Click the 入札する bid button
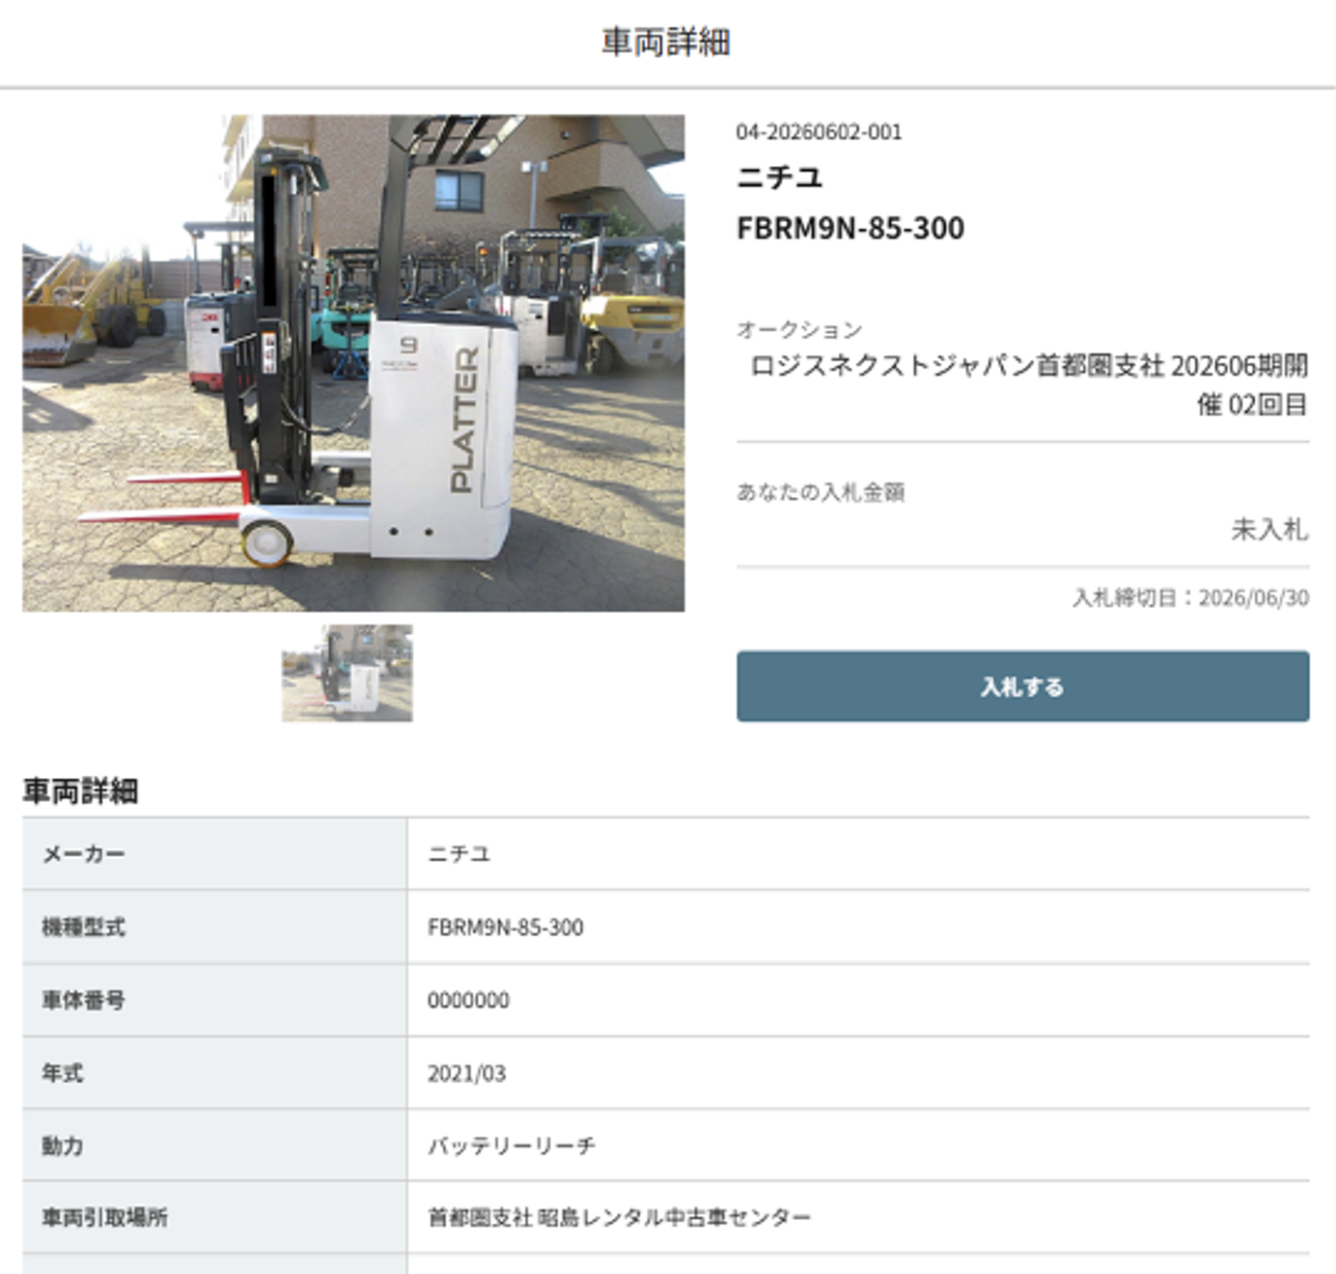This screenshot has width=1336, height=1274. pos(1022,686)
